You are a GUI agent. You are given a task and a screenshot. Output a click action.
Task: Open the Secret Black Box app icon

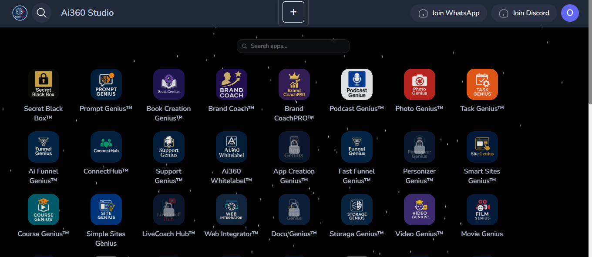[x=44, y=84]
